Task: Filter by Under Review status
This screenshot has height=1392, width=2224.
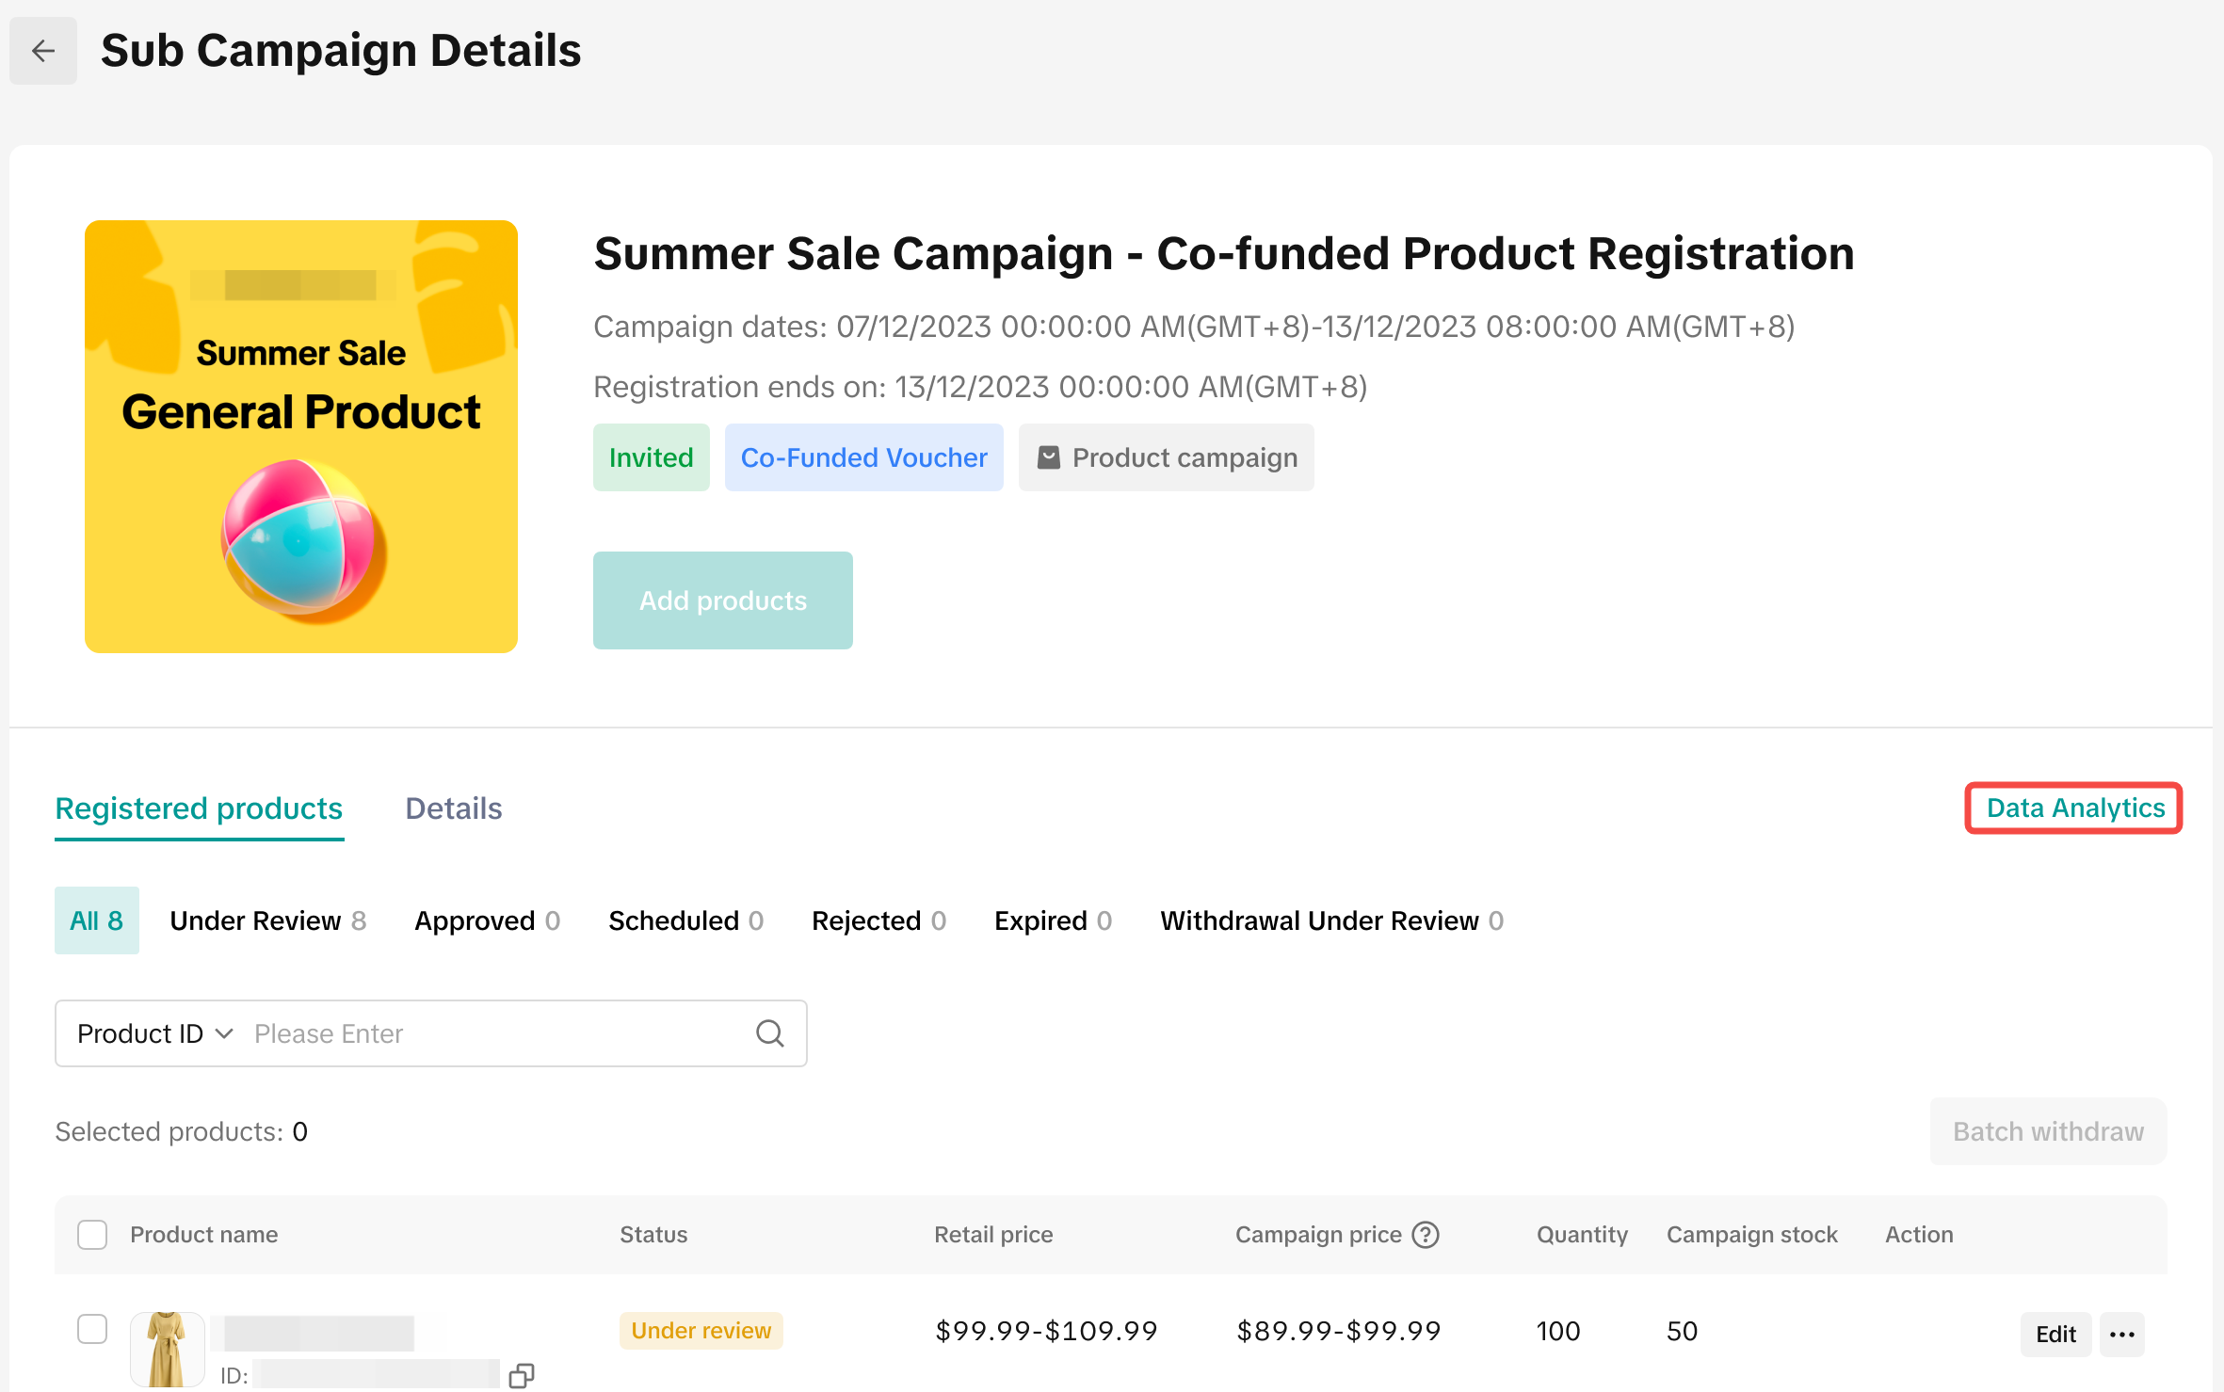Action: tap(267, 920)
